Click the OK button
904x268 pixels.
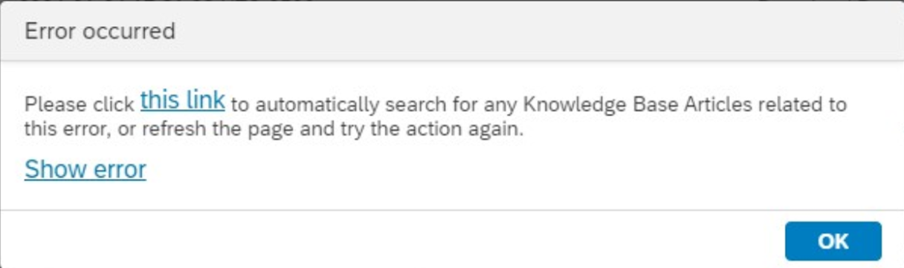click(833, 241)
